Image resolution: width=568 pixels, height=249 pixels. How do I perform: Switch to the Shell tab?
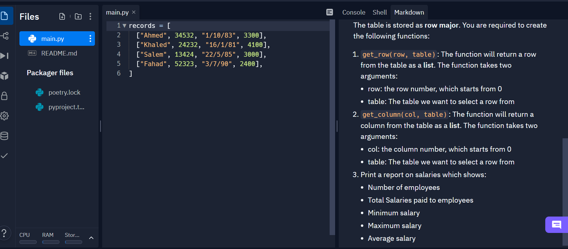click(380, 12)
